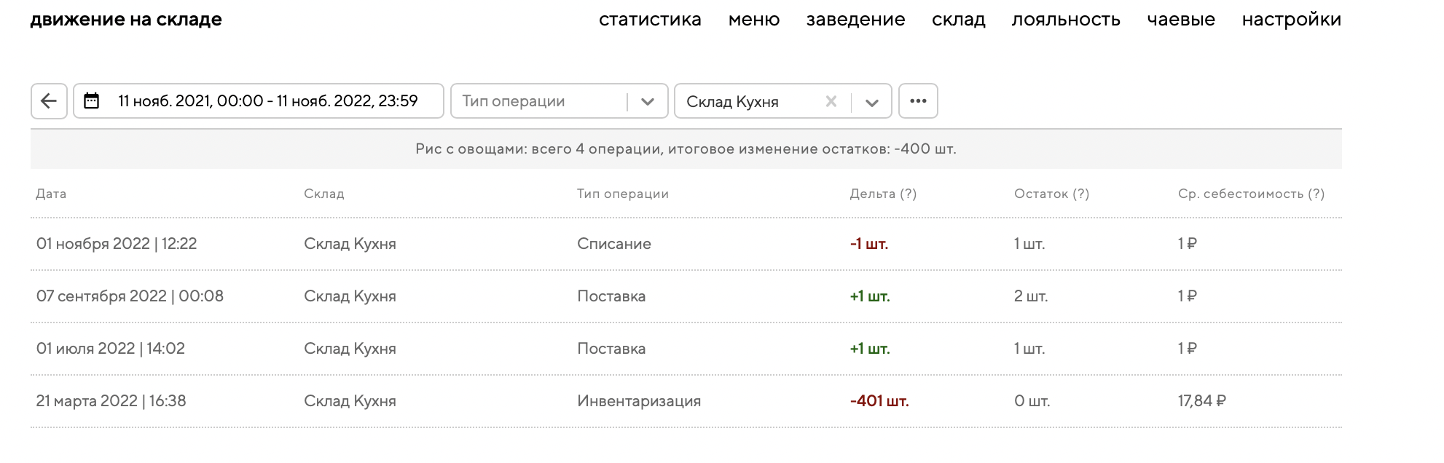The height and width of the screenshot is (463, 1444).
Task: Navigate to склад section
Action: tap(958, 20)
